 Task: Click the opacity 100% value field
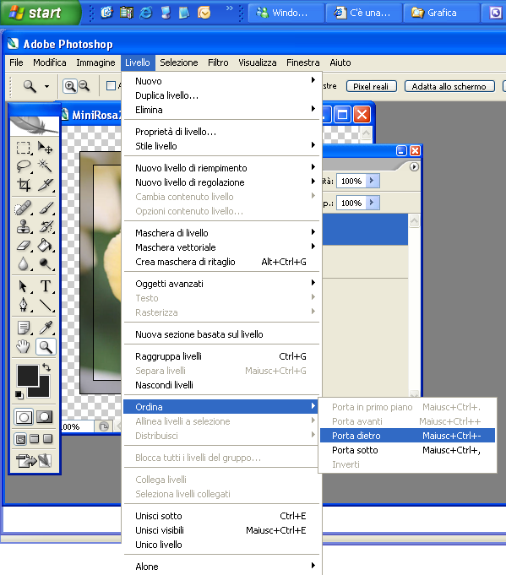pos(351,181)
